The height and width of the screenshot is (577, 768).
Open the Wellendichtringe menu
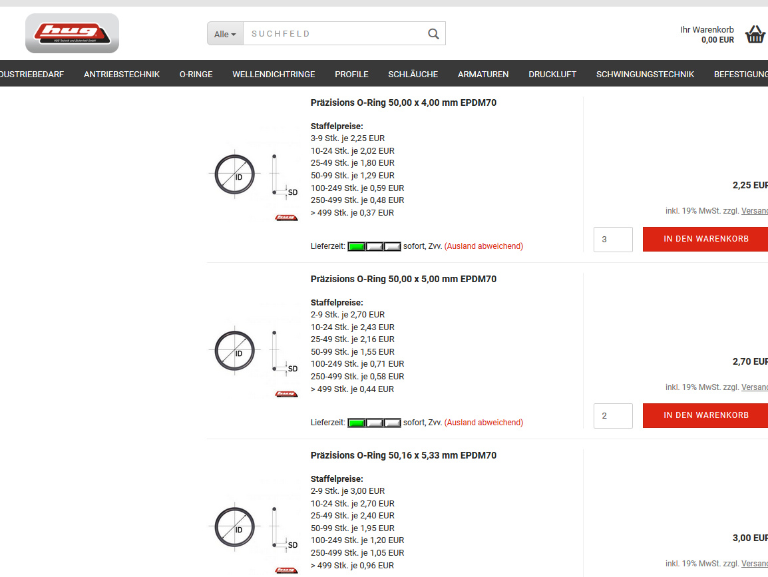pos(274,75)
